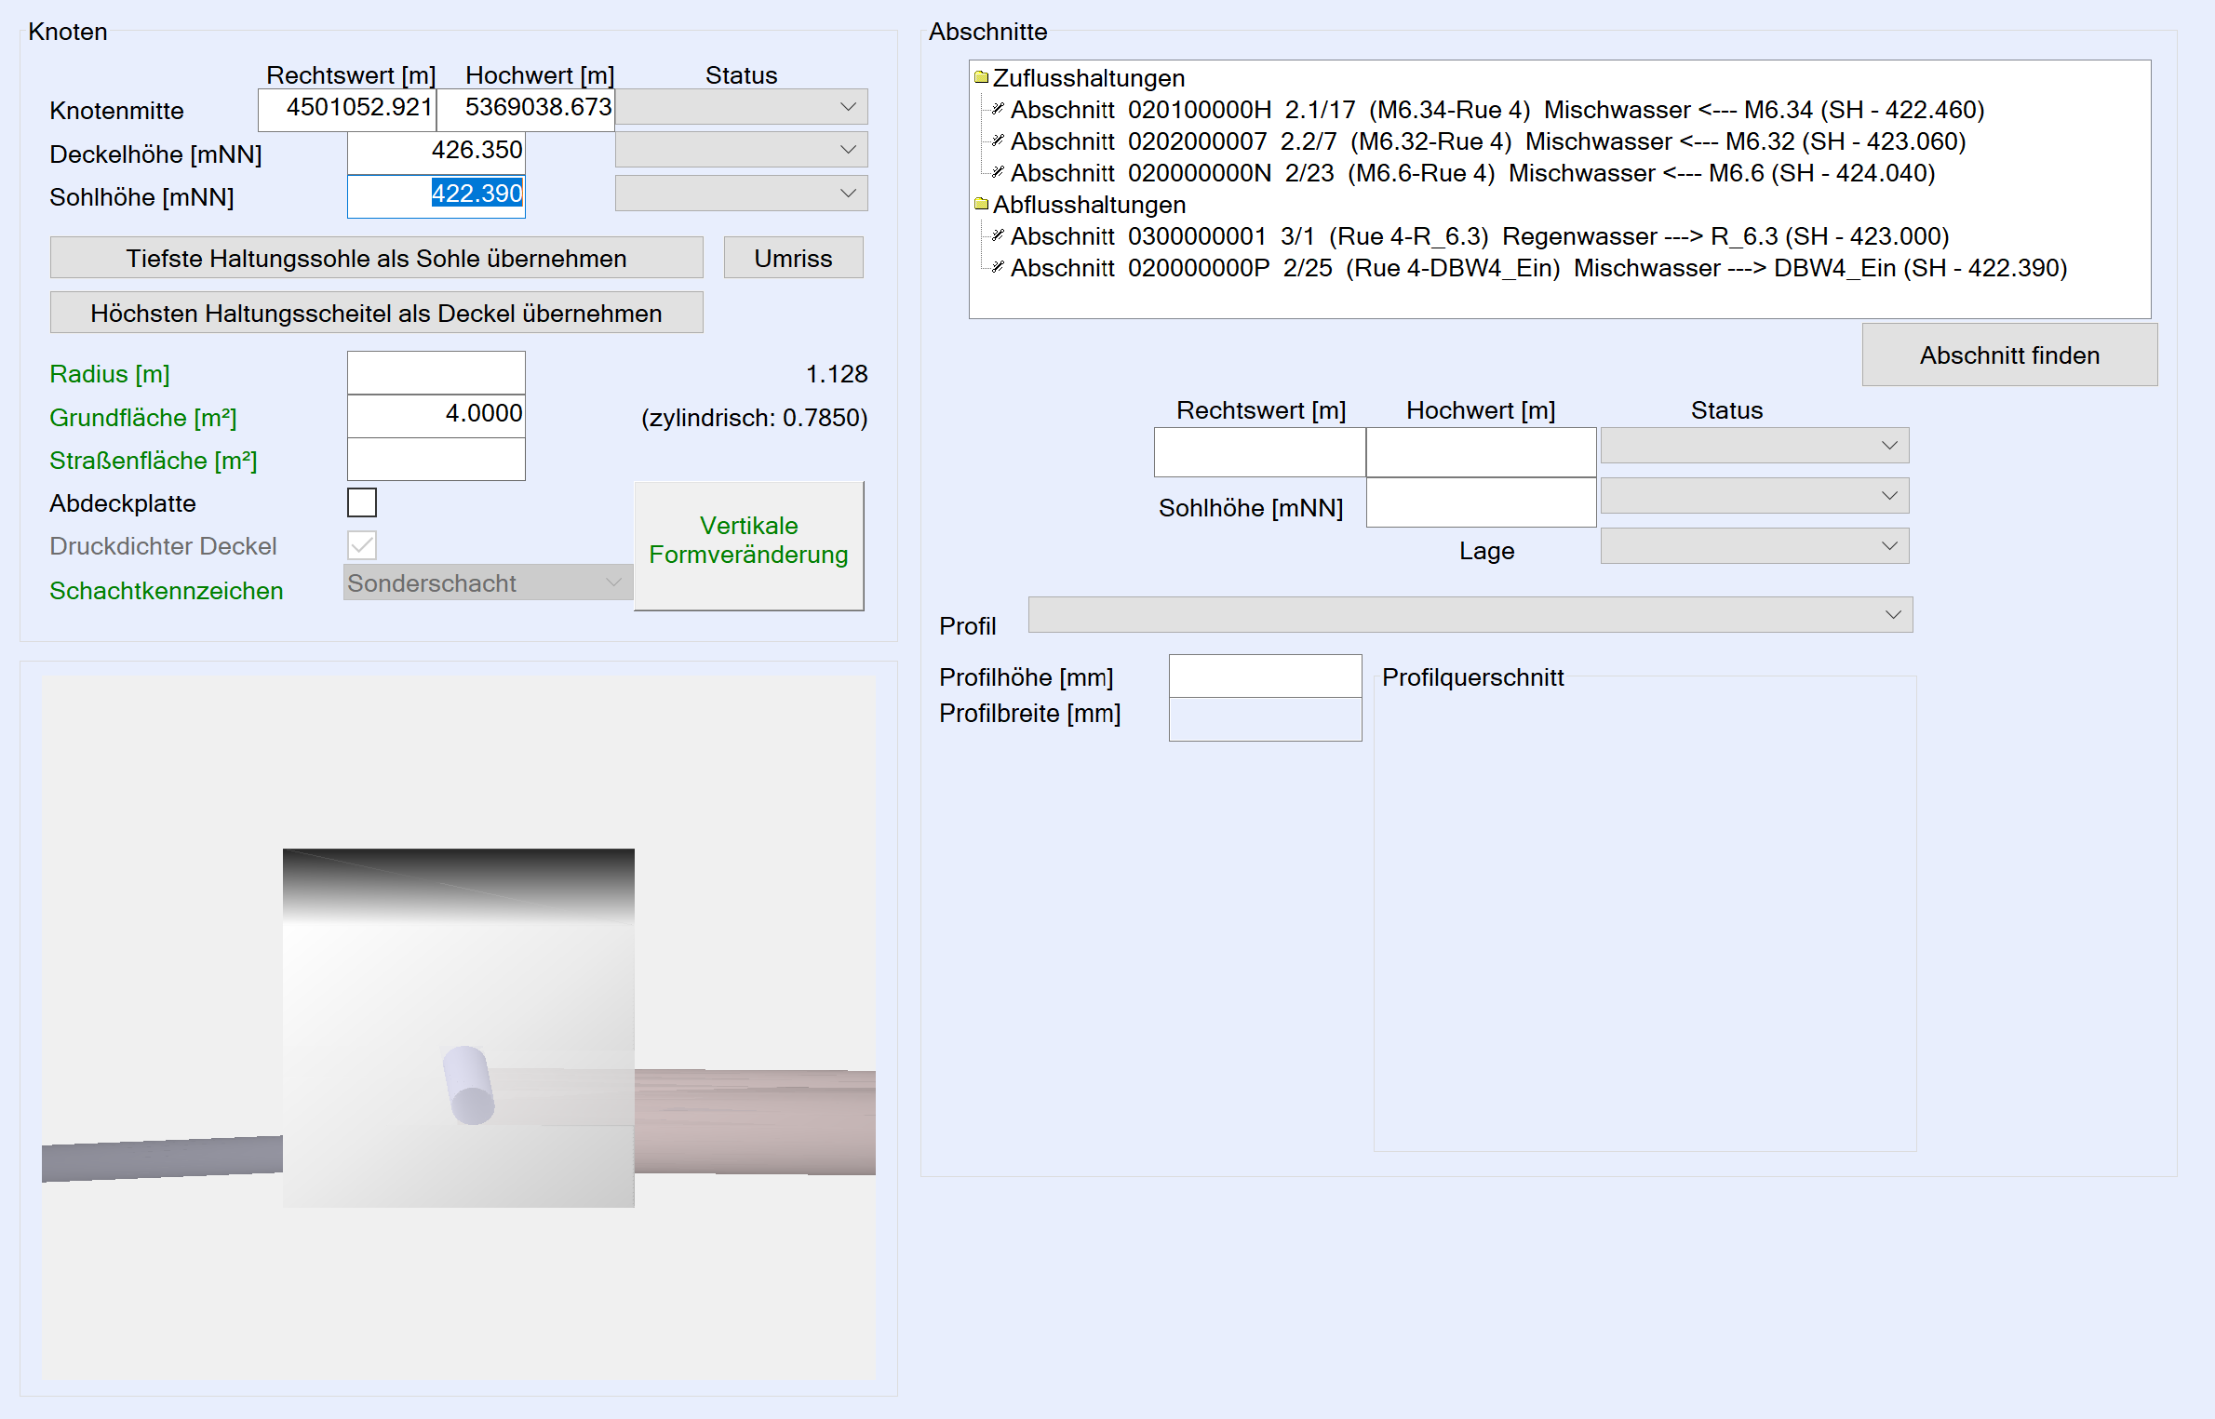
Task: Click pipe icon of Abschnitt 0300000001
Action: [x=998, y=235]
